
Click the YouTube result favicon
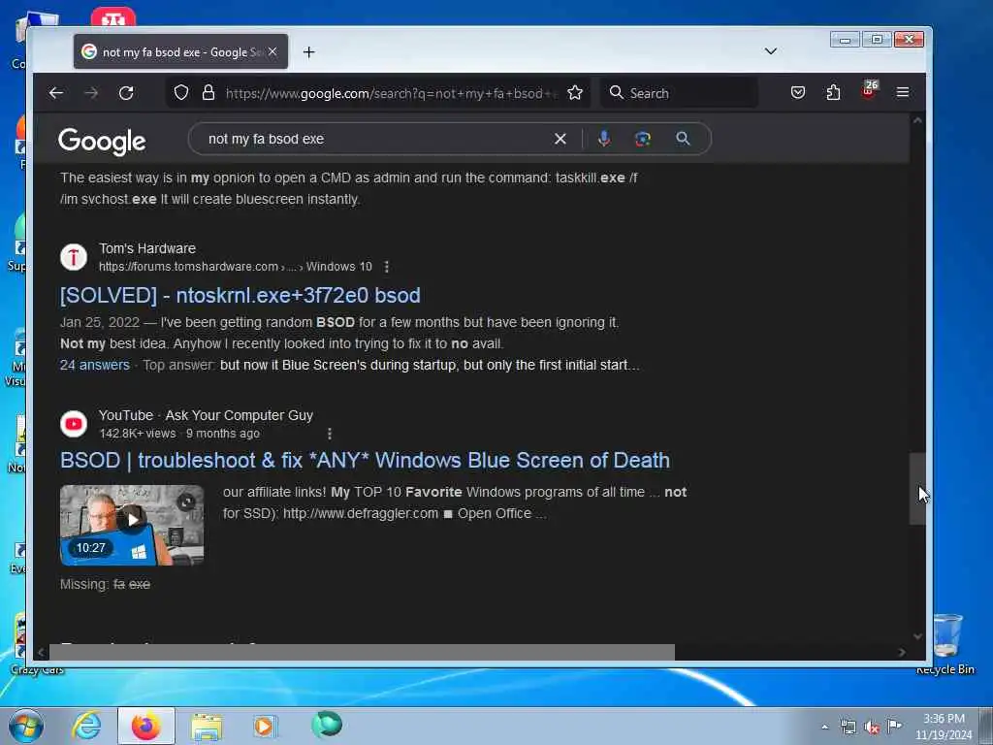click(74, 424)
